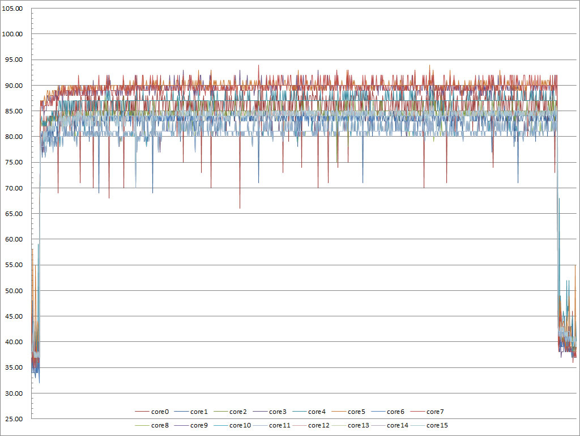
Task: Click the 40.00 axis label
Action: [x=14, y=342]
